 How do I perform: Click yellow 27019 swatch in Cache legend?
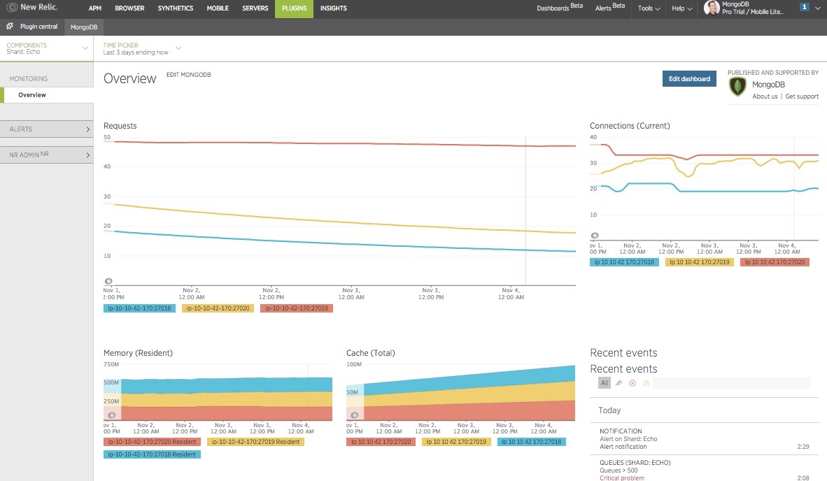click(x=456, y=442)
